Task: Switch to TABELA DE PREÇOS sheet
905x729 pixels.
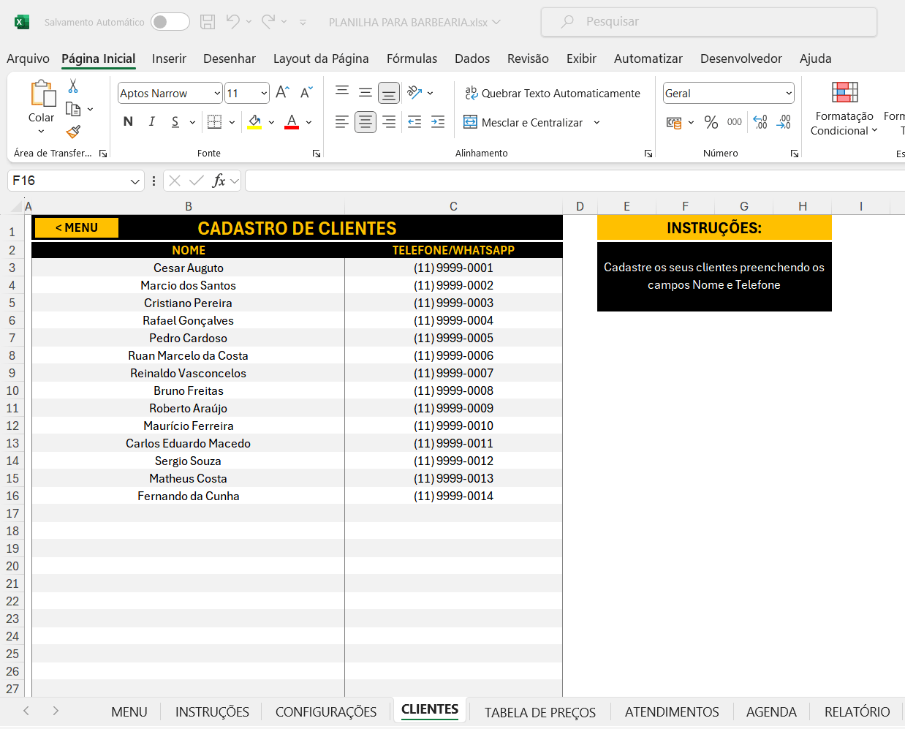Action: pos(540,712)
